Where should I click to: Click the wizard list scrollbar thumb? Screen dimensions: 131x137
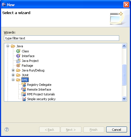click(x=124, y=75)
